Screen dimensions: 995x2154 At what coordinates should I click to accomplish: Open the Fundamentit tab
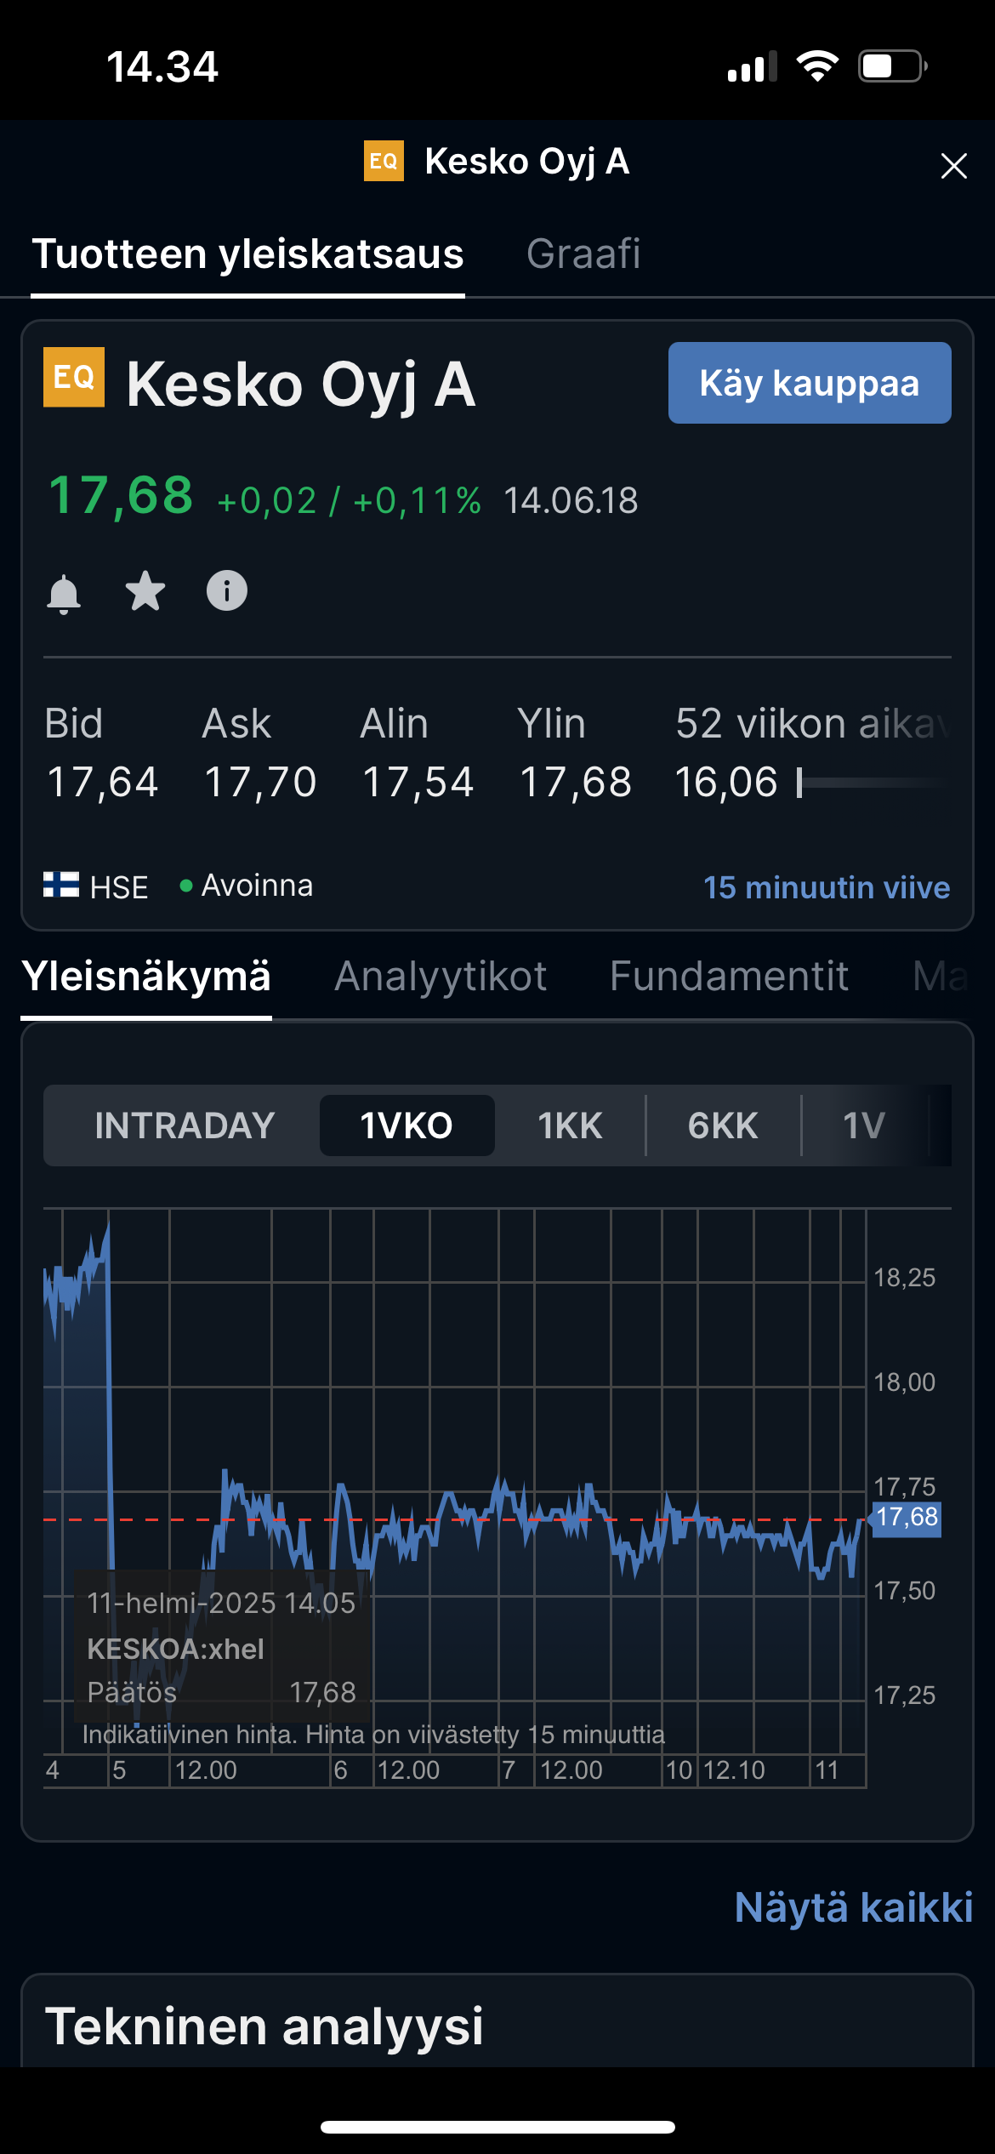pos(729,976)
